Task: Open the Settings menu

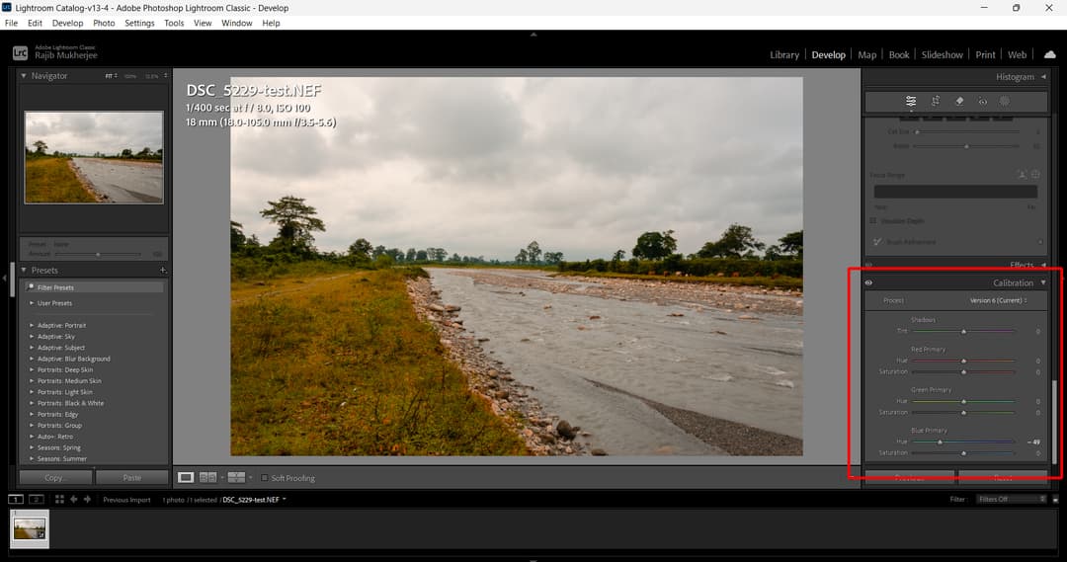Action: (x=139, y=23)
